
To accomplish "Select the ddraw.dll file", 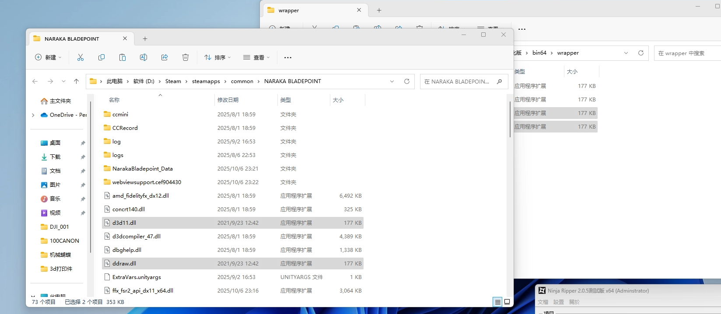I will [x=233, y=264].
